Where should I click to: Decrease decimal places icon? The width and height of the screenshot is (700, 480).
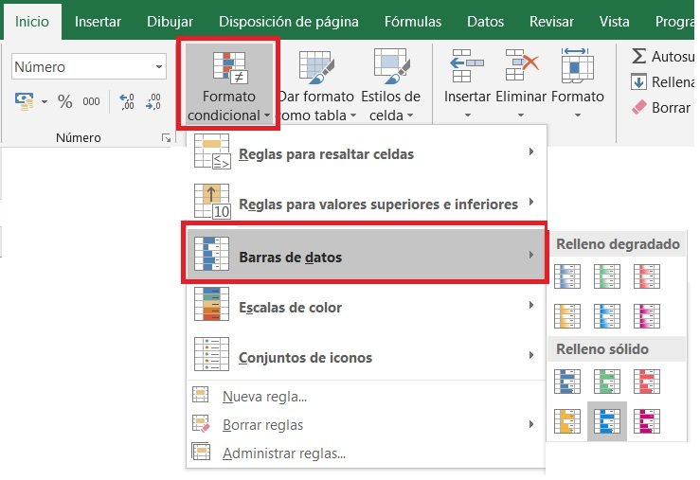pyautogui.click(x=153, y=101)
